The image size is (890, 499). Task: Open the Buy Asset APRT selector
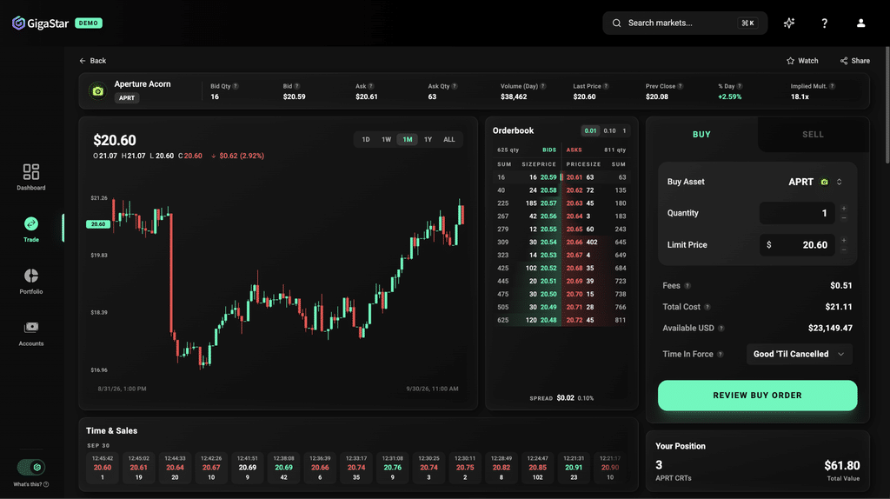(x=815, y=182)
